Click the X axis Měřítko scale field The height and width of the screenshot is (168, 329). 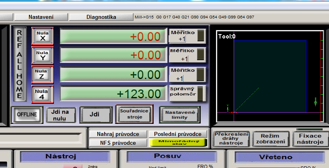point(182,39)
